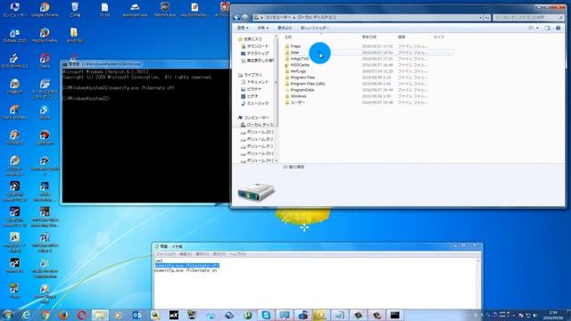
Task: Select the Program Files (x86) folder
Action: [x=307, y=83]
